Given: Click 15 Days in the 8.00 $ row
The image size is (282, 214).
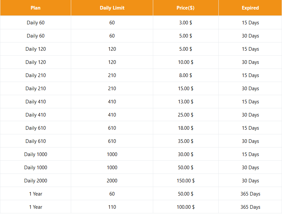Looking at the screenshot, I should (x=250, y=75).
